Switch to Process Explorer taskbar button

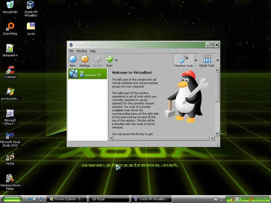click(67, 199)
